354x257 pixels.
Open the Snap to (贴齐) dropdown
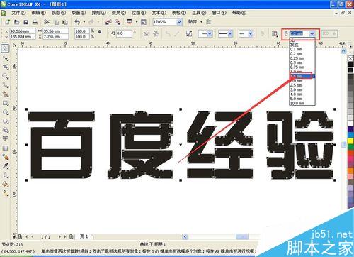coord(201,22)
